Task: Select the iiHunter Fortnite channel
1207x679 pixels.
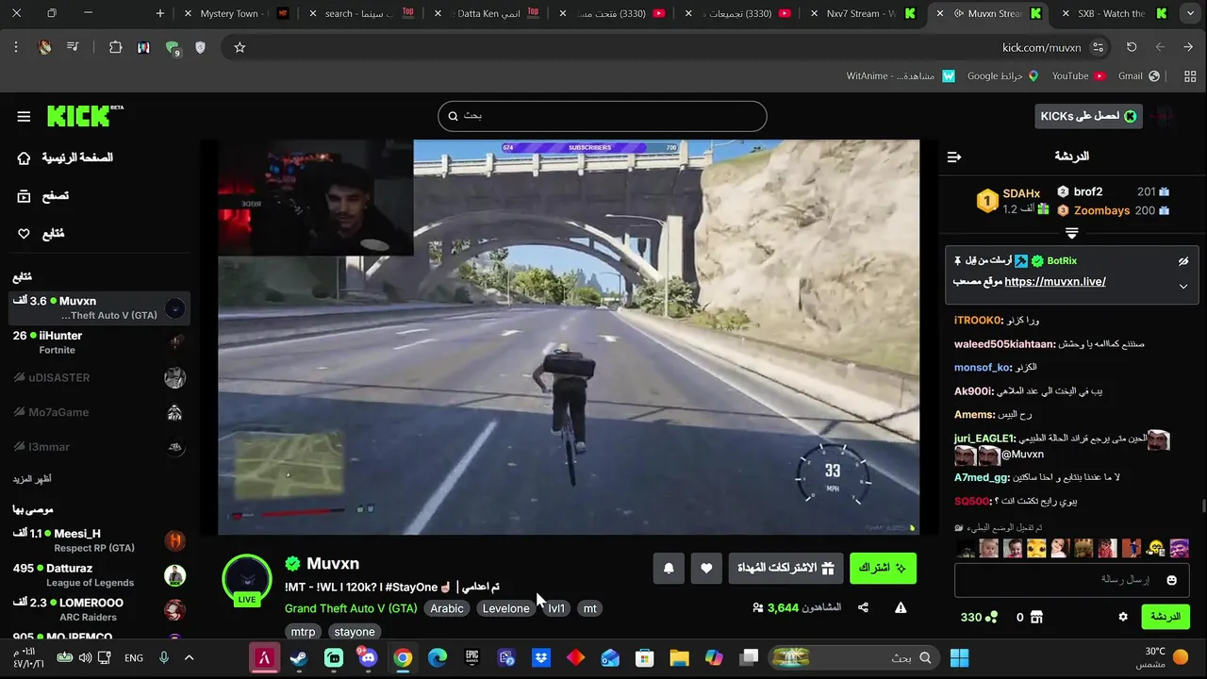Action: tap(99, 342)
